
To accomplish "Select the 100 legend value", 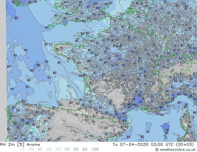I will 95,150.
